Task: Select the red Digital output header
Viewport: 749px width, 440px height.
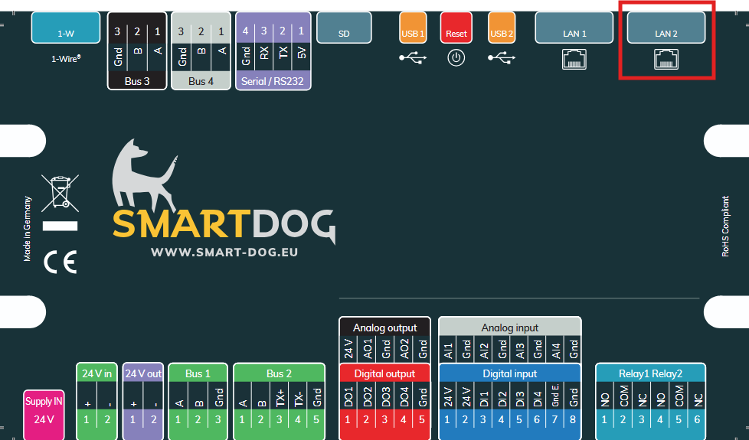Action: [384, 373]
